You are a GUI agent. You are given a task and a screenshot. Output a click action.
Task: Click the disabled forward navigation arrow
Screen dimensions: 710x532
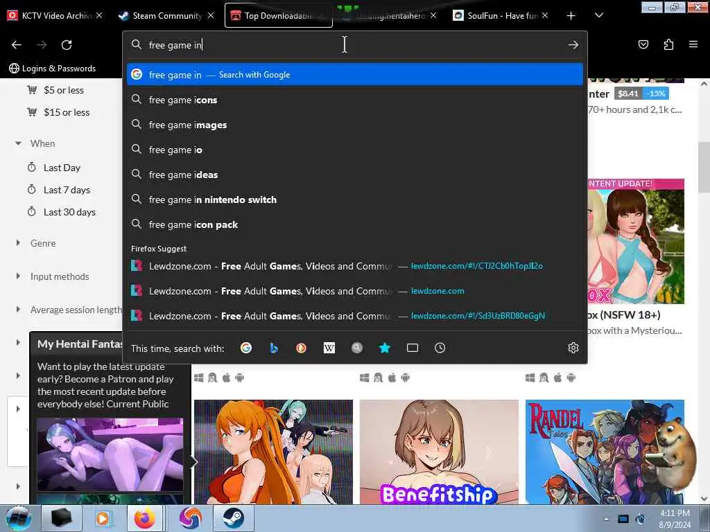pyautogui.click(x=42, y=45)
